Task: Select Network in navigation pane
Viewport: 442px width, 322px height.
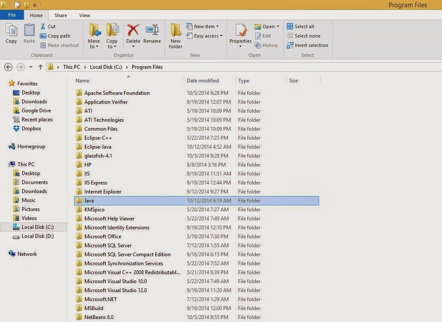Action: (23, 254)
